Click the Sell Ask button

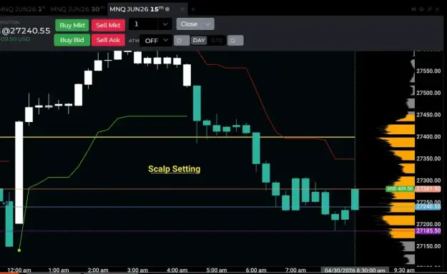pos(108,40)
